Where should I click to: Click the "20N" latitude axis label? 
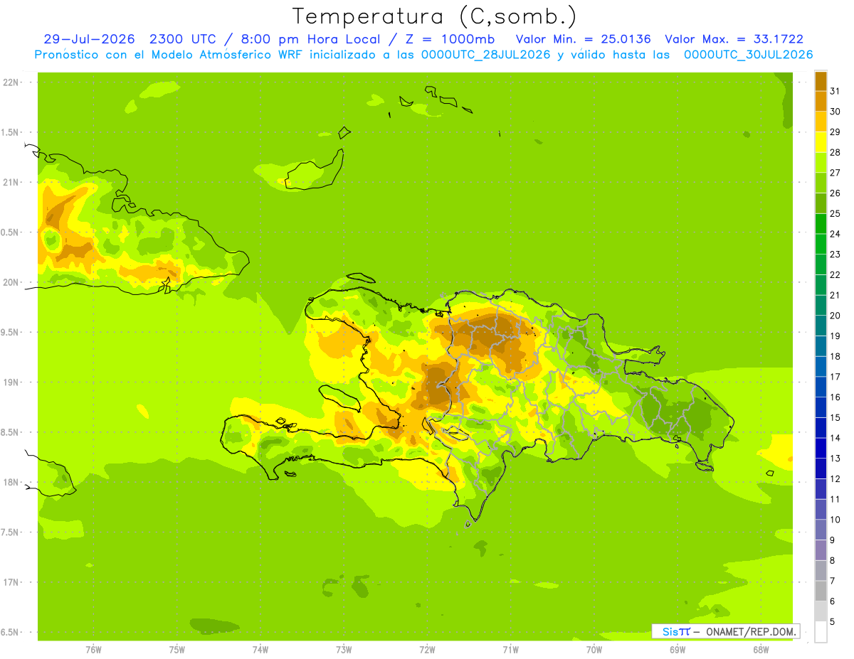(x=11, y=283)
